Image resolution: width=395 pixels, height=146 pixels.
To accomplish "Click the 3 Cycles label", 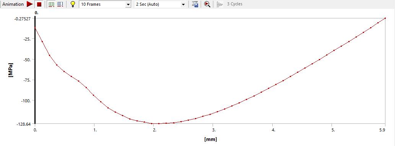I will click(235, 4).
